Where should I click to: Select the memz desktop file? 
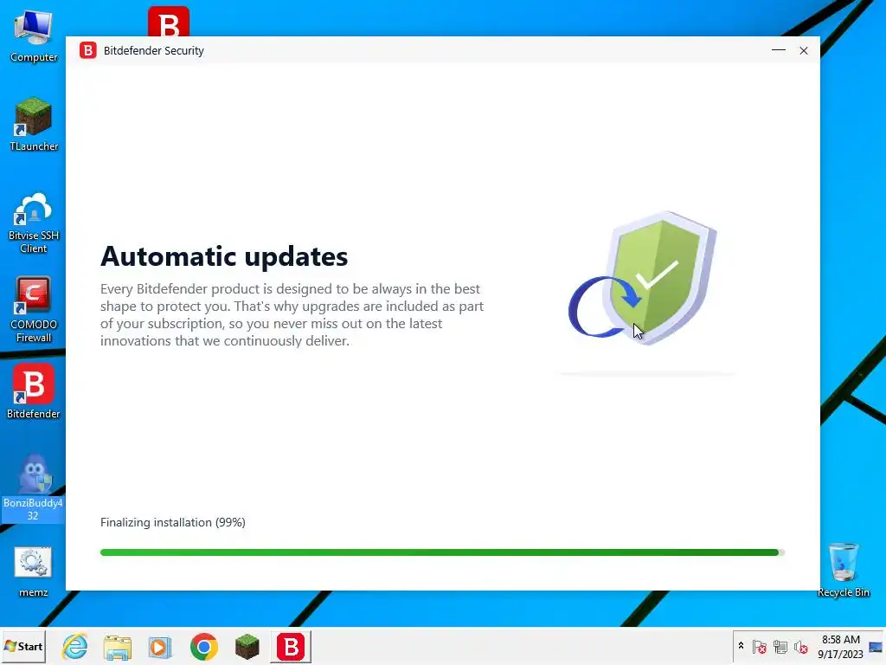click(34, 571)
